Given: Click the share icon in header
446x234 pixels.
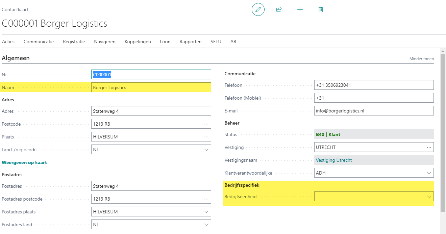Looking at the screenshot, I should [279, 9].
